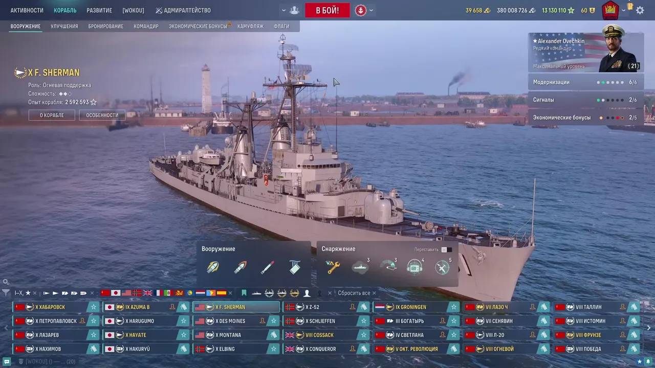Toggle favorite star for X Harugumo
Screen dimensions: 655x368
pos(183,321)
